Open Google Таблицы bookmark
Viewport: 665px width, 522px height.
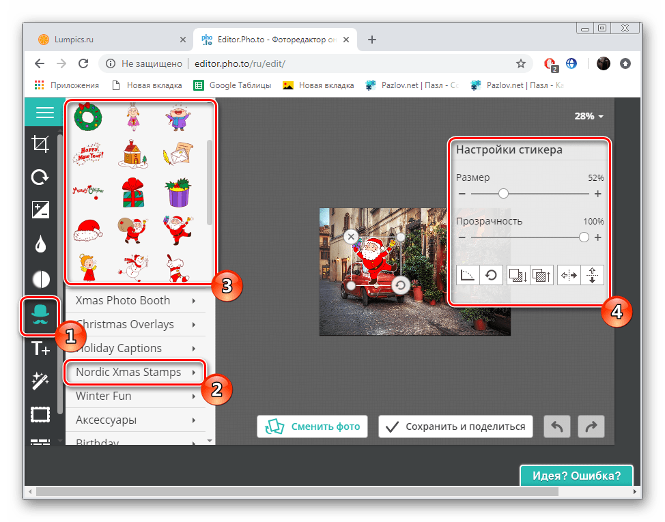(x=232, y=85)
